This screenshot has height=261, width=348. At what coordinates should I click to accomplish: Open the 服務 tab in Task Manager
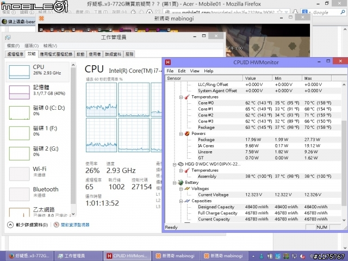pyautogui.click(x=129, y=54)
